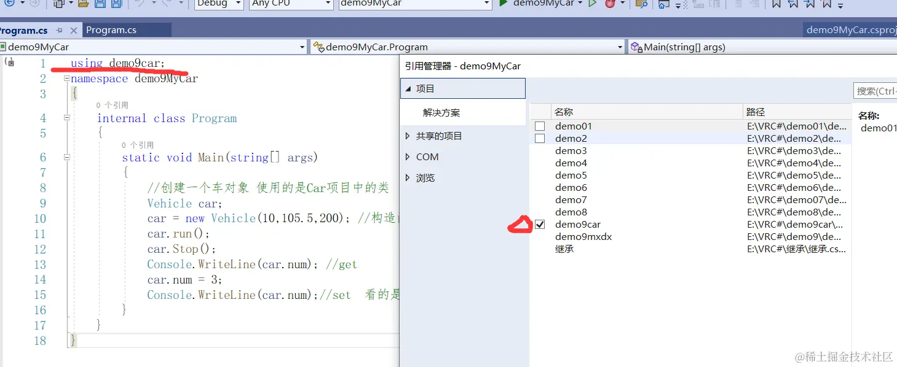Sort by the 名称 column header
The image size is (897, 367).
coord(647,112)
